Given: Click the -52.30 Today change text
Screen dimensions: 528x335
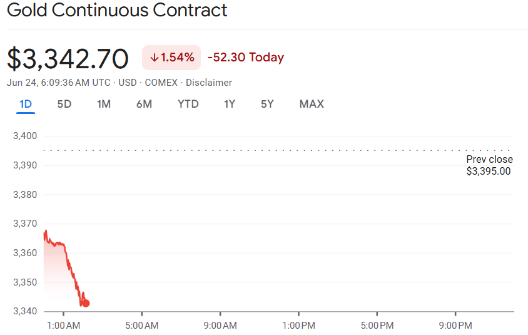Looking at the screenshot, I should (x=246, y=57).
